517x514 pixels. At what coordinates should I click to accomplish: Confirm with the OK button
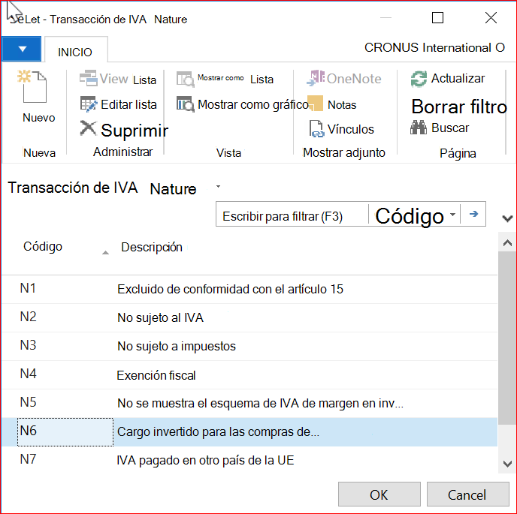click(x=379, y=494)
